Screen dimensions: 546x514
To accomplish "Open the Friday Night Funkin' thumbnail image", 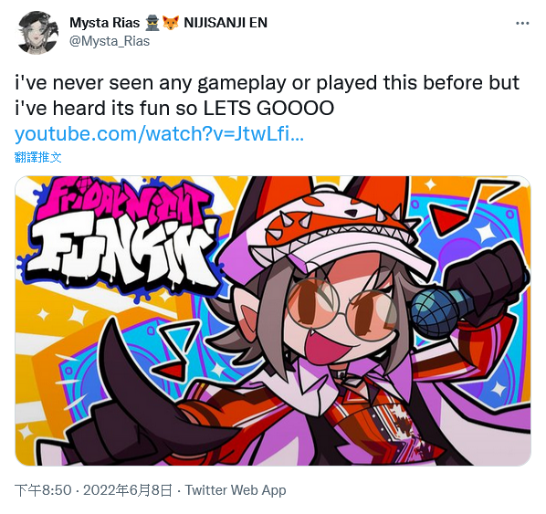I will tap(273, 320).
